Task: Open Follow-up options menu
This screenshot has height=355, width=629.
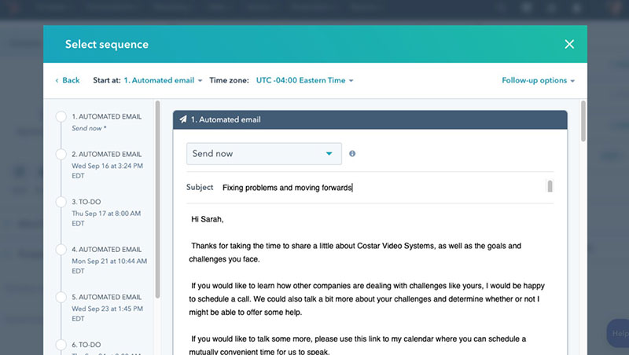Action: click(538, 80)
